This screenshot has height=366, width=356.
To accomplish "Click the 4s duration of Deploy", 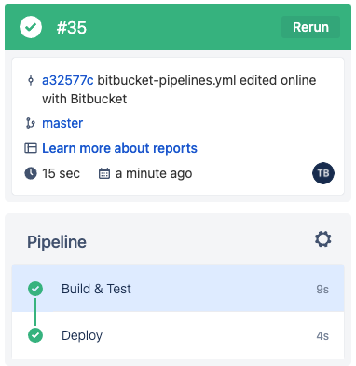I will (322, 336).
